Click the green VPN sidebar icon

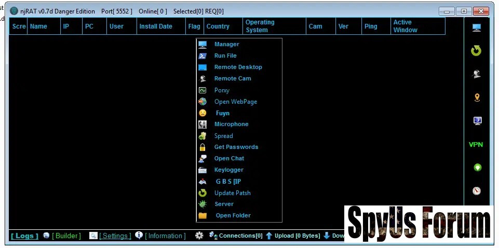tap(476, 145)
